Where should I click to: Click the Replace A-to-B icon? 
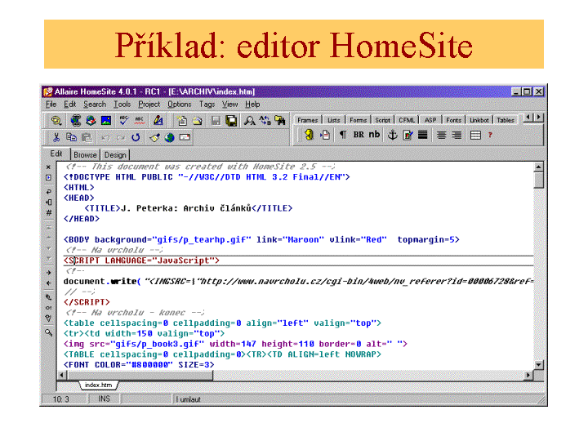pyautogui.click(x=265, y=120)
